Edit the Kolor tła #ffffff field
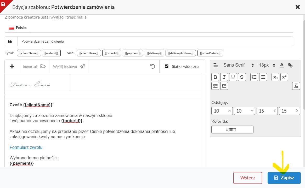 click(x=232, y=130)
